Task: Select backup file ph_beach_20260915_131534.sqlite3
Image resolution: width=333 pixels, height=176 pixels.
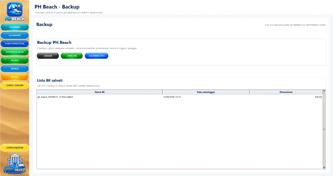Action: [x=55, y=97]
